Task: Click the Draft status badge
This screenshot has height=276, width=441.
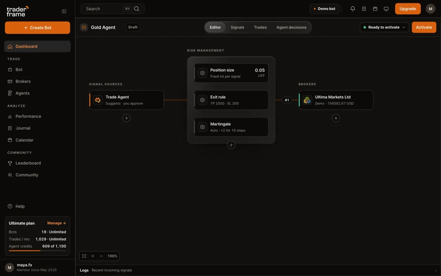Action: point(133,27)
